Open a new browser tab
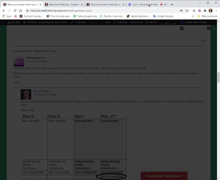This screenshot has height=180, width=220. click(x=172, y=4)
